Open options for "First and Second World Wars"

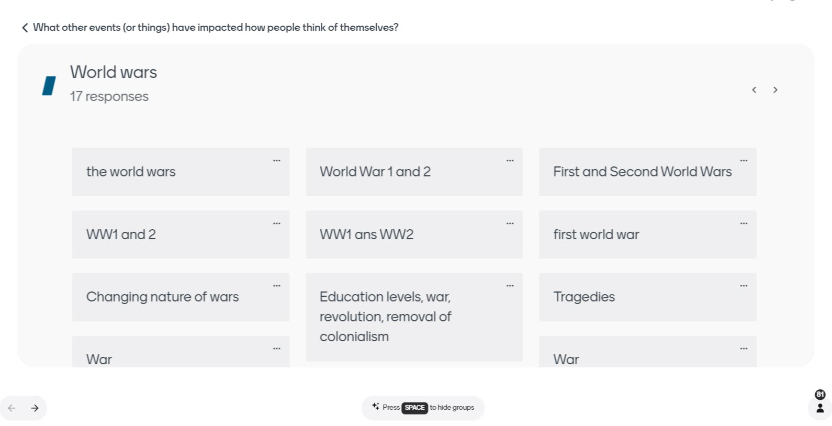744,161
